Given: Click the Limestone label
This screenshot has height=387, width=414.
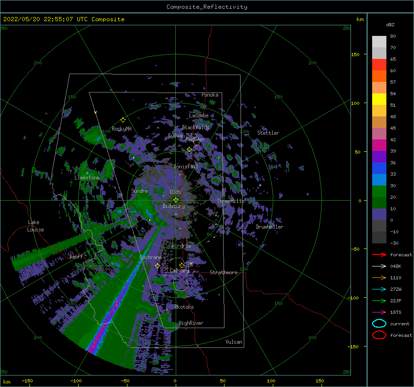Looking at the screenshot, I should (x=87, y=178).
